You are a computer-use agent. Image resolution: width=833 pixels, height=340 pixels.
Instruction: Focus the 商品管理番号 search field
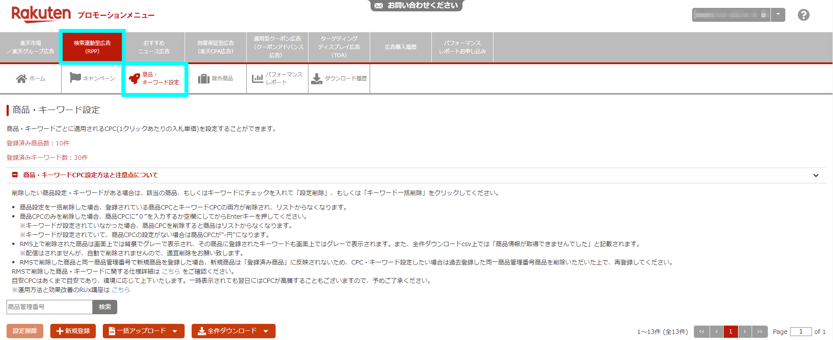pyautogui.click(x=49, y=307)
